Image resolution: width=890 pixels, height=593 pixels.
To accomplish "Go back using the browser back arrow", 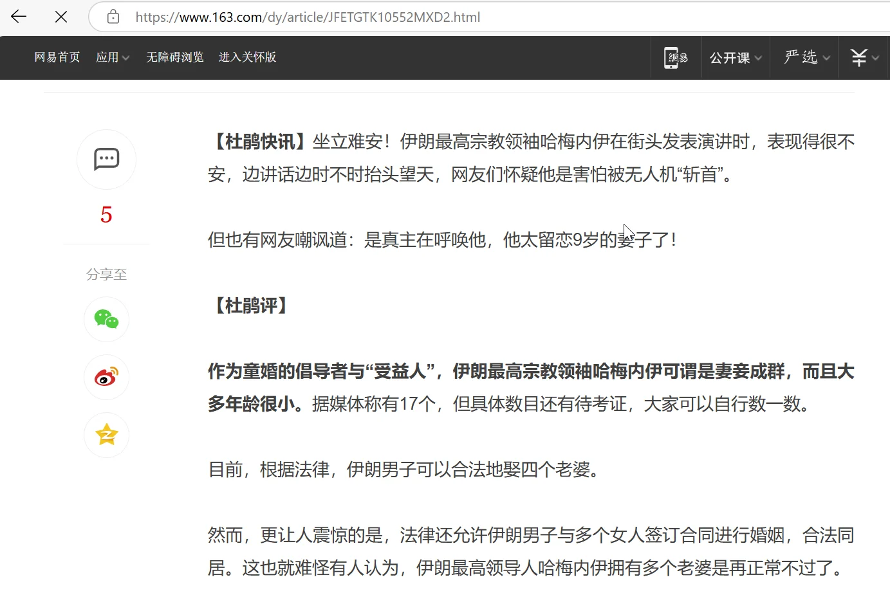I will pos(19,17).
